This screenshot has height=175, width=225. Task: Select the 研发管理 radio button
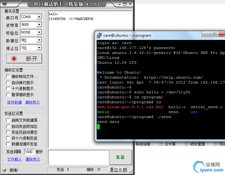tap(187, 144)
